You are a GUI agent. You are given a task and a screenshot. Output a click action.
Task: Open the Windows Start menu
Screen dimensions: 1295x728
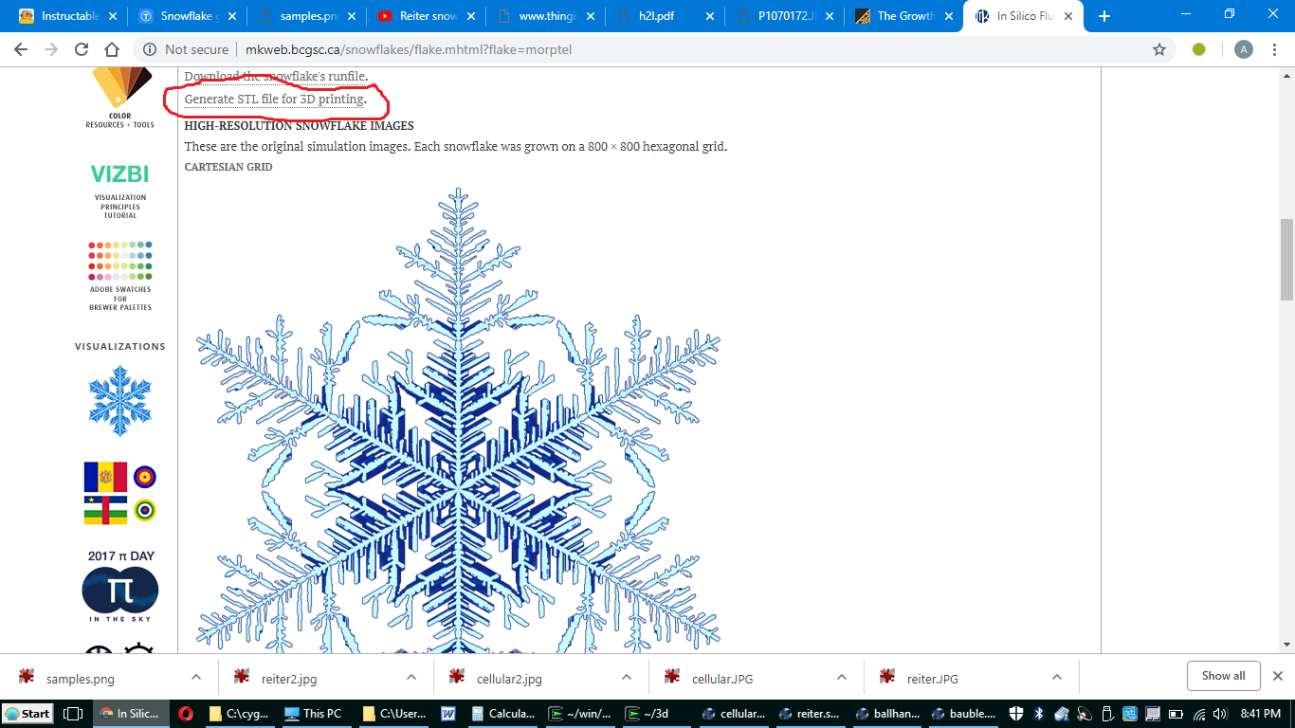coord(28,714)
